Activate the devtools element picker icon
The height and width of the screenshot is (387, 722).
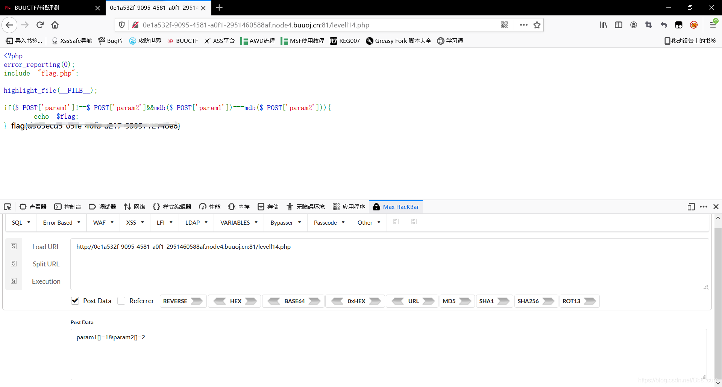click(8, 207)
